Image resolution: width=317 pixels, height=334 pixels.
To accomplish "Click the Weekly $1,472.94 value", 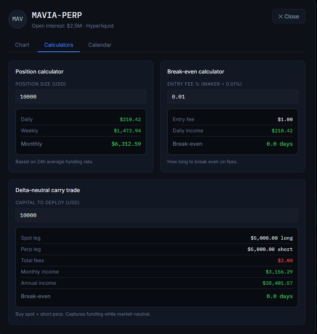I will 128,131.
